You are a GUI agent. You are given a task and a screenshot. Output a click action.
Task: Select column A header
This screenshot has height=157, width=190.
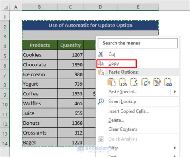(16, 7)
